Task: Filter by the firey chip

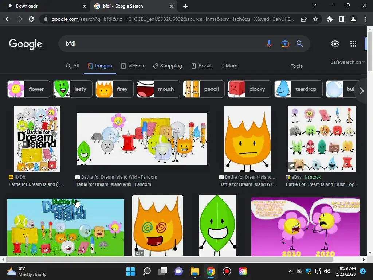Action: pyautogui.click(x=114, y=89)
